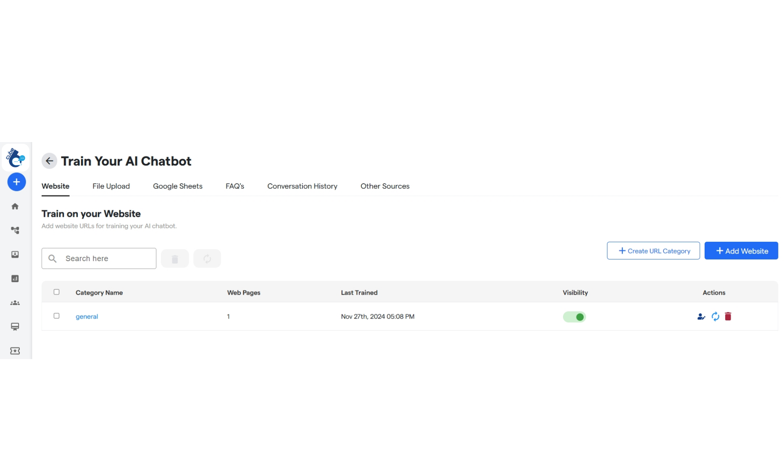Image resolution: width=784 pixels, height=454 pixels.
Task: Click the Train Your AI Chatbot heading
Action: point(126,161)
